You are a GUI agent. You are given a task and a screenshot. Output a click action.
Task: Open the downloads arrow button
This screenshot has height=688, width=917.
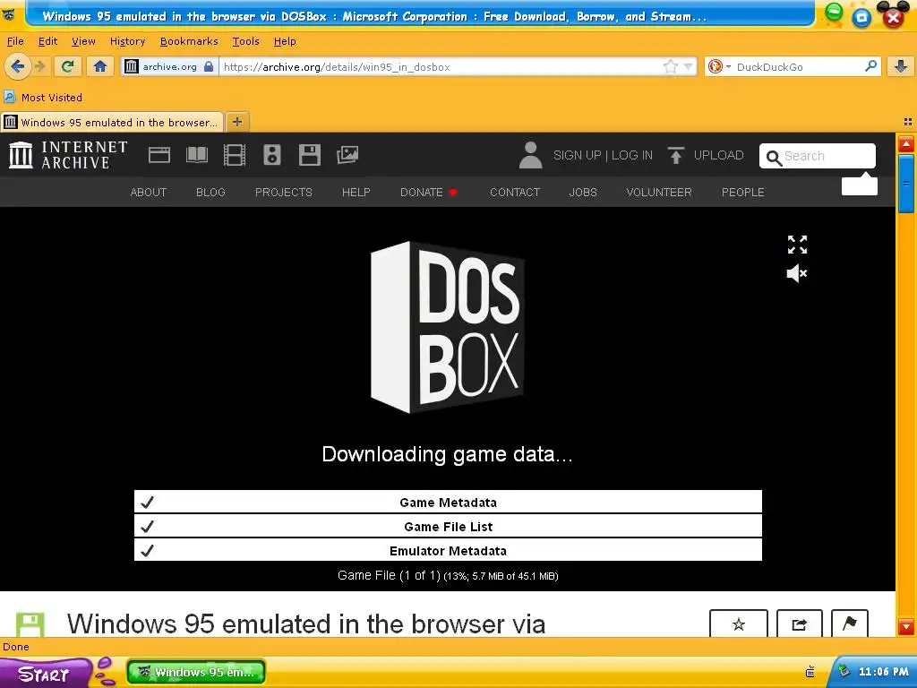coord(901,66)
